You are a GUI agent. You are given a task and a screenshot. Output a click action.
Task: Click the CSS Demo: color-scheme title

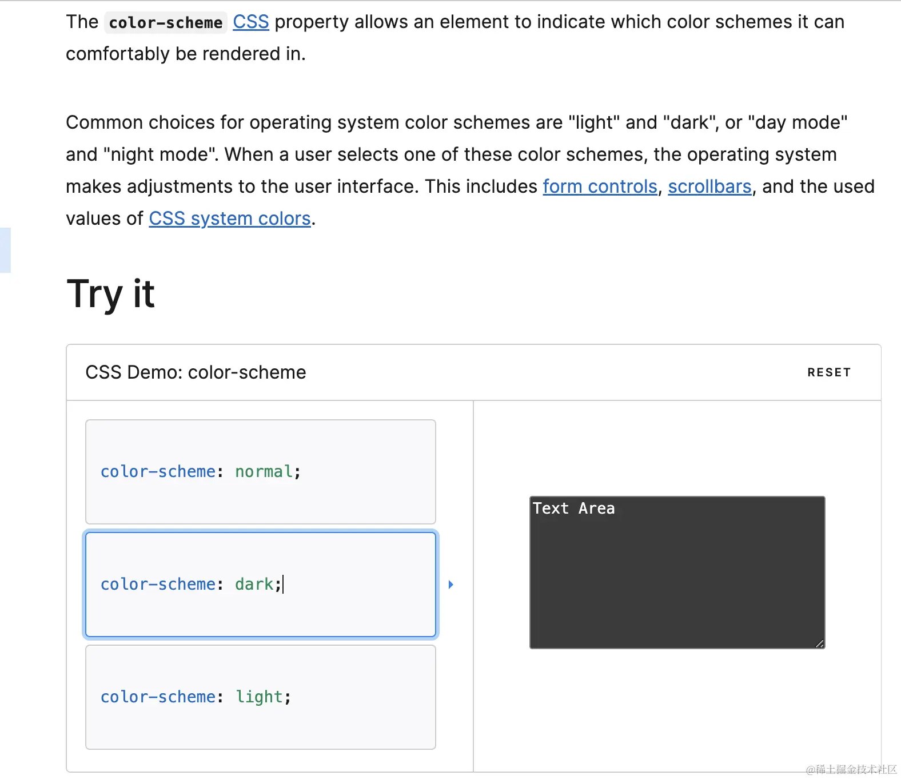tap(196, 372)
